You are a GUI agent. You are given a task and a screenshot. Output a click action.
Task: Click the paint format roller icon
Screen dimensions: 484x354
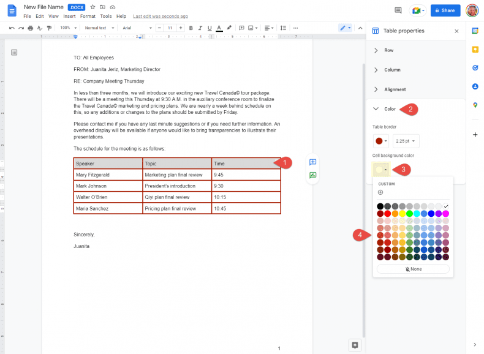point(49,28)
